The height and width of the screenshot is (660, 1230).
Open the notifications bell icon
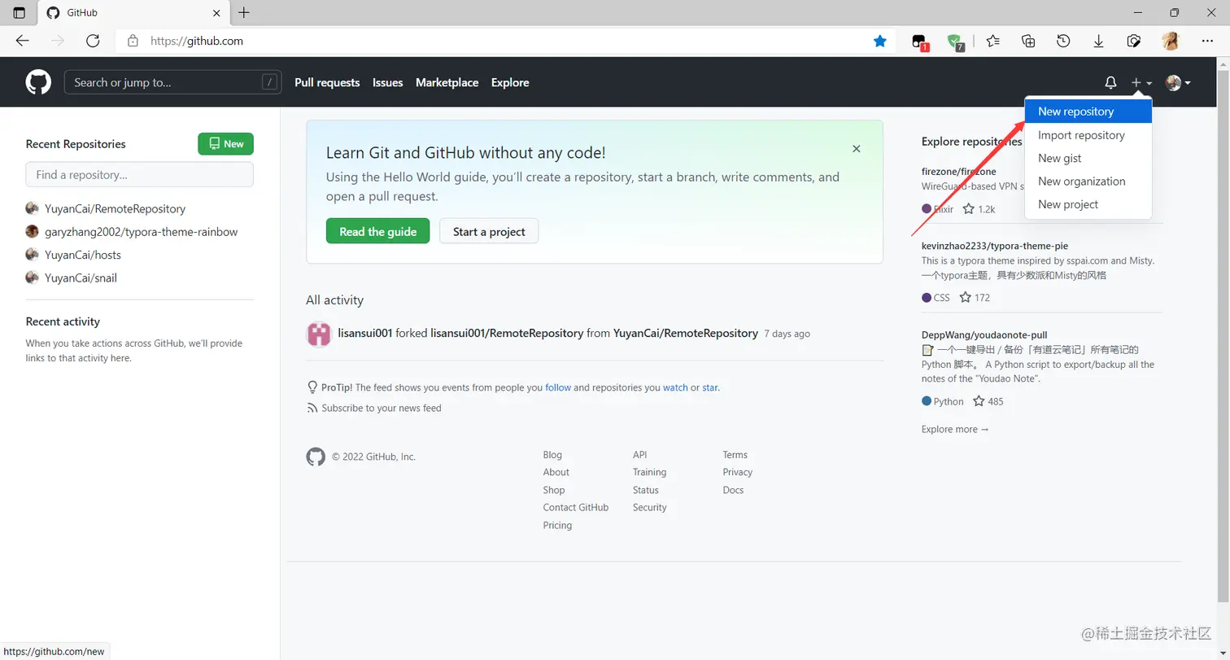click(1110, 82)
